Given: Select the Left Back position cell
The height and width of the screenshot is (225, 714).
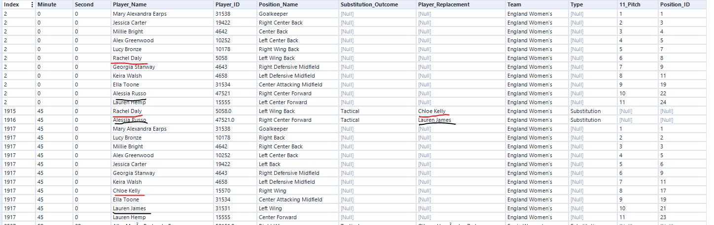Looking at the screenshot, I should click(x=269, y=164).
